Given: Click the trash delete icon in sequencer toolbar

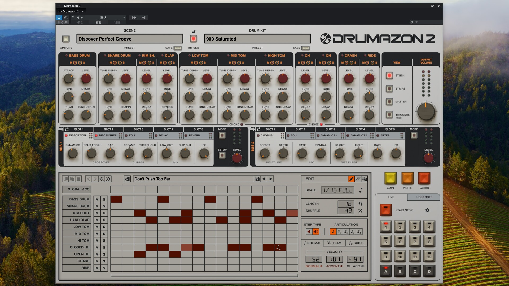Looking at the screenshot, I should [78, 179].
